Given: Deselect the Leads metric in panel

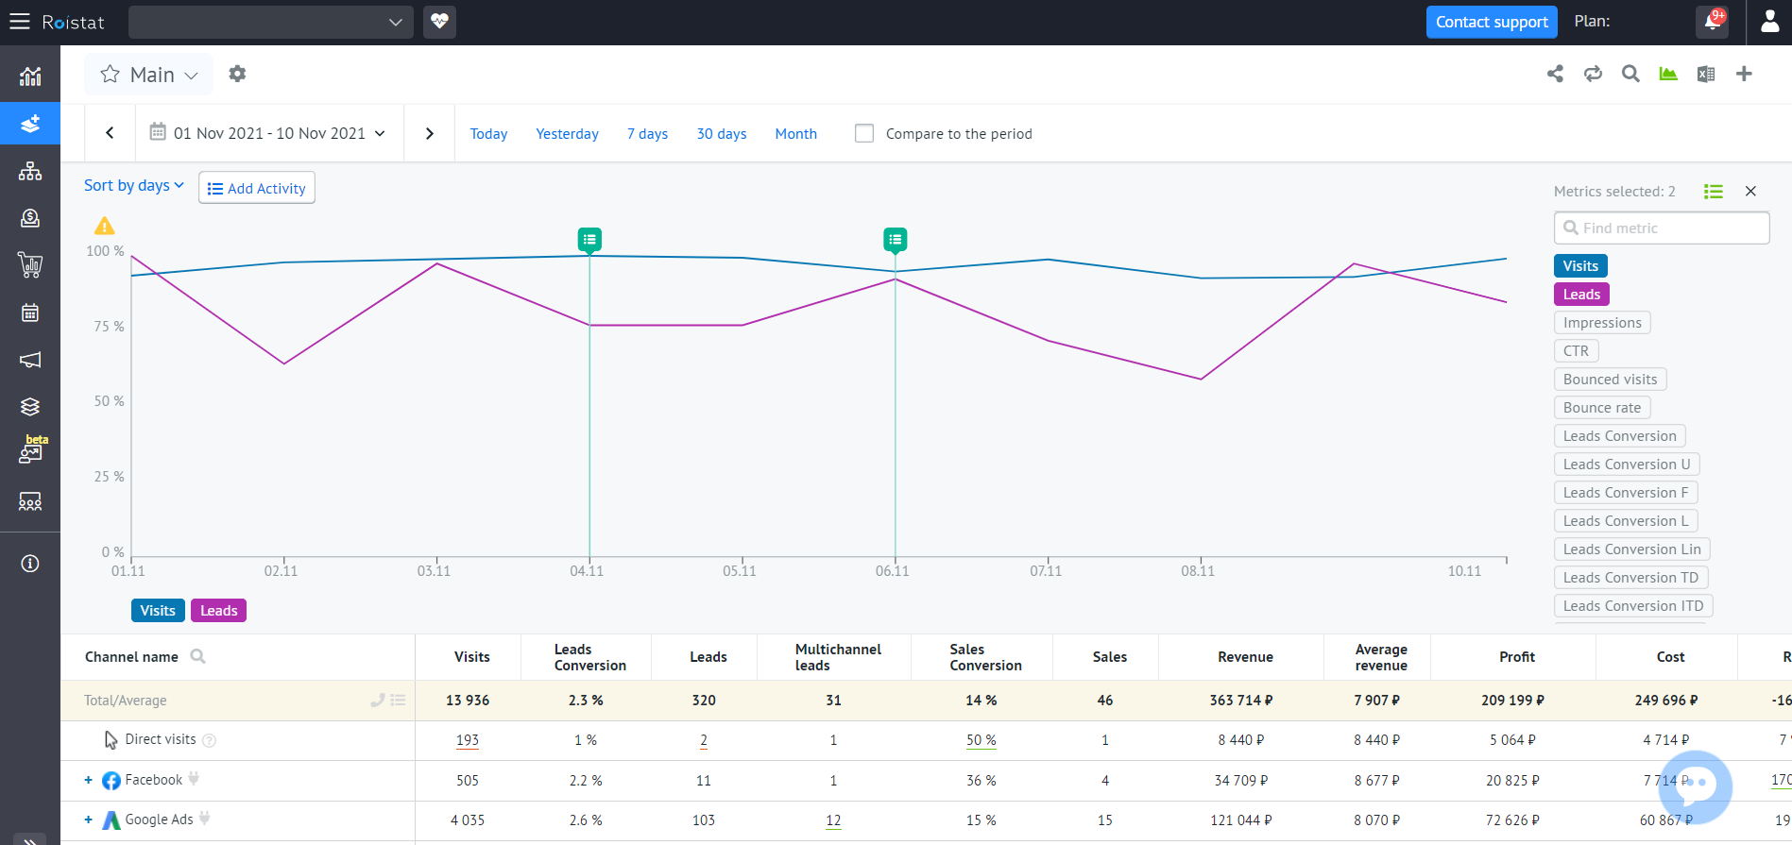Looking at the screenshot, I should click(1581, 295).
